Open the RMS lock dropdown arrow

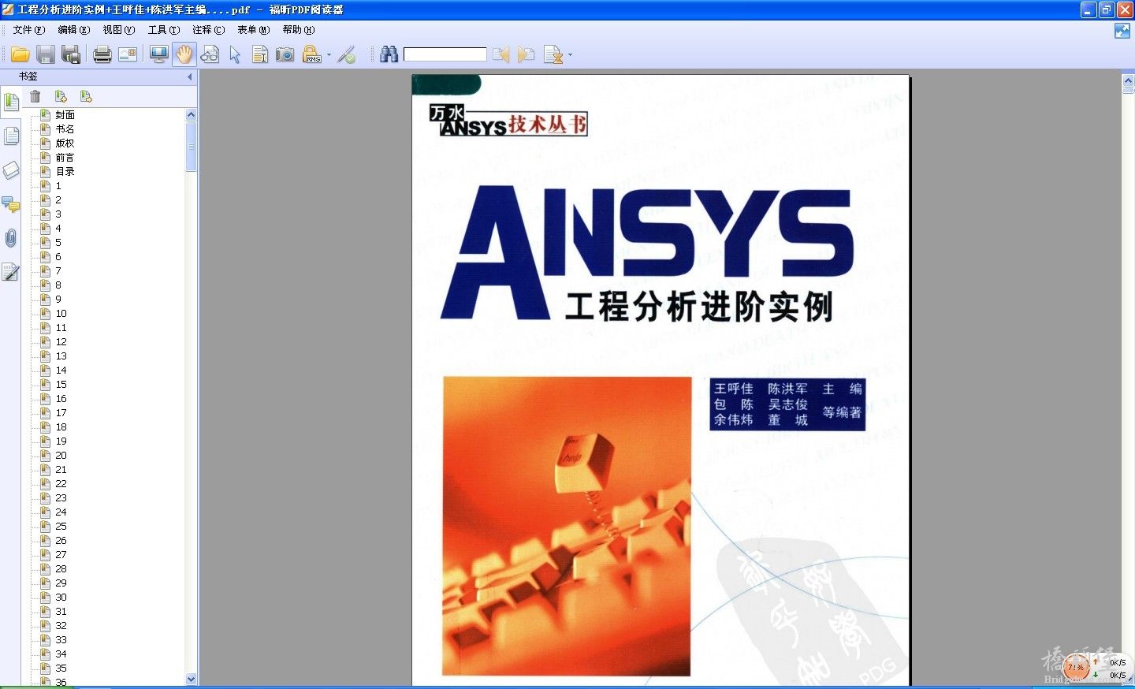329,55
